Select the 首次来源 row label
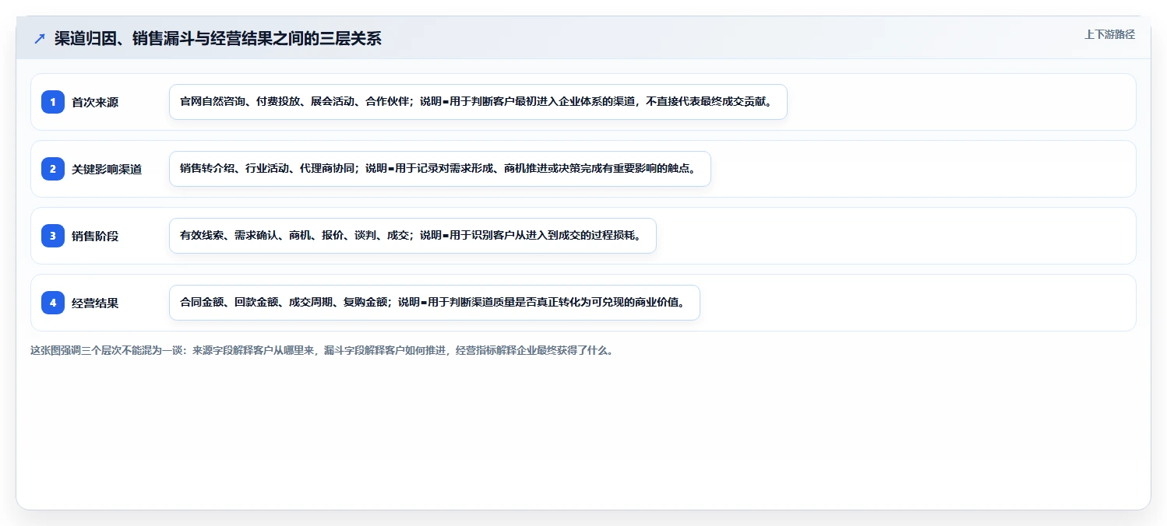The width and height of the screenshot is (1167, 526). coord(95,102)
